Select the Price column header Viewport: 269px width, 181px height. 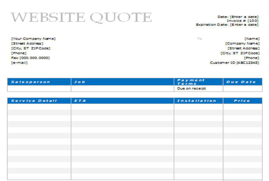[242, 101]
